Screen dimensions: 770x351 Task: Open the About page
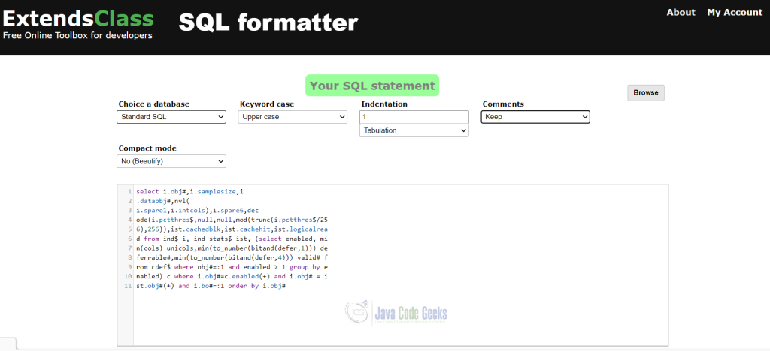[681, 12]
